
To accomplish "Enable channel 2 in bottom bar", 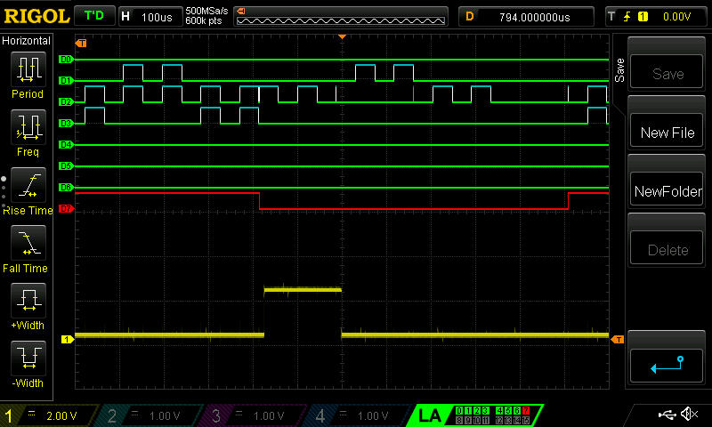I will point(153,415).
